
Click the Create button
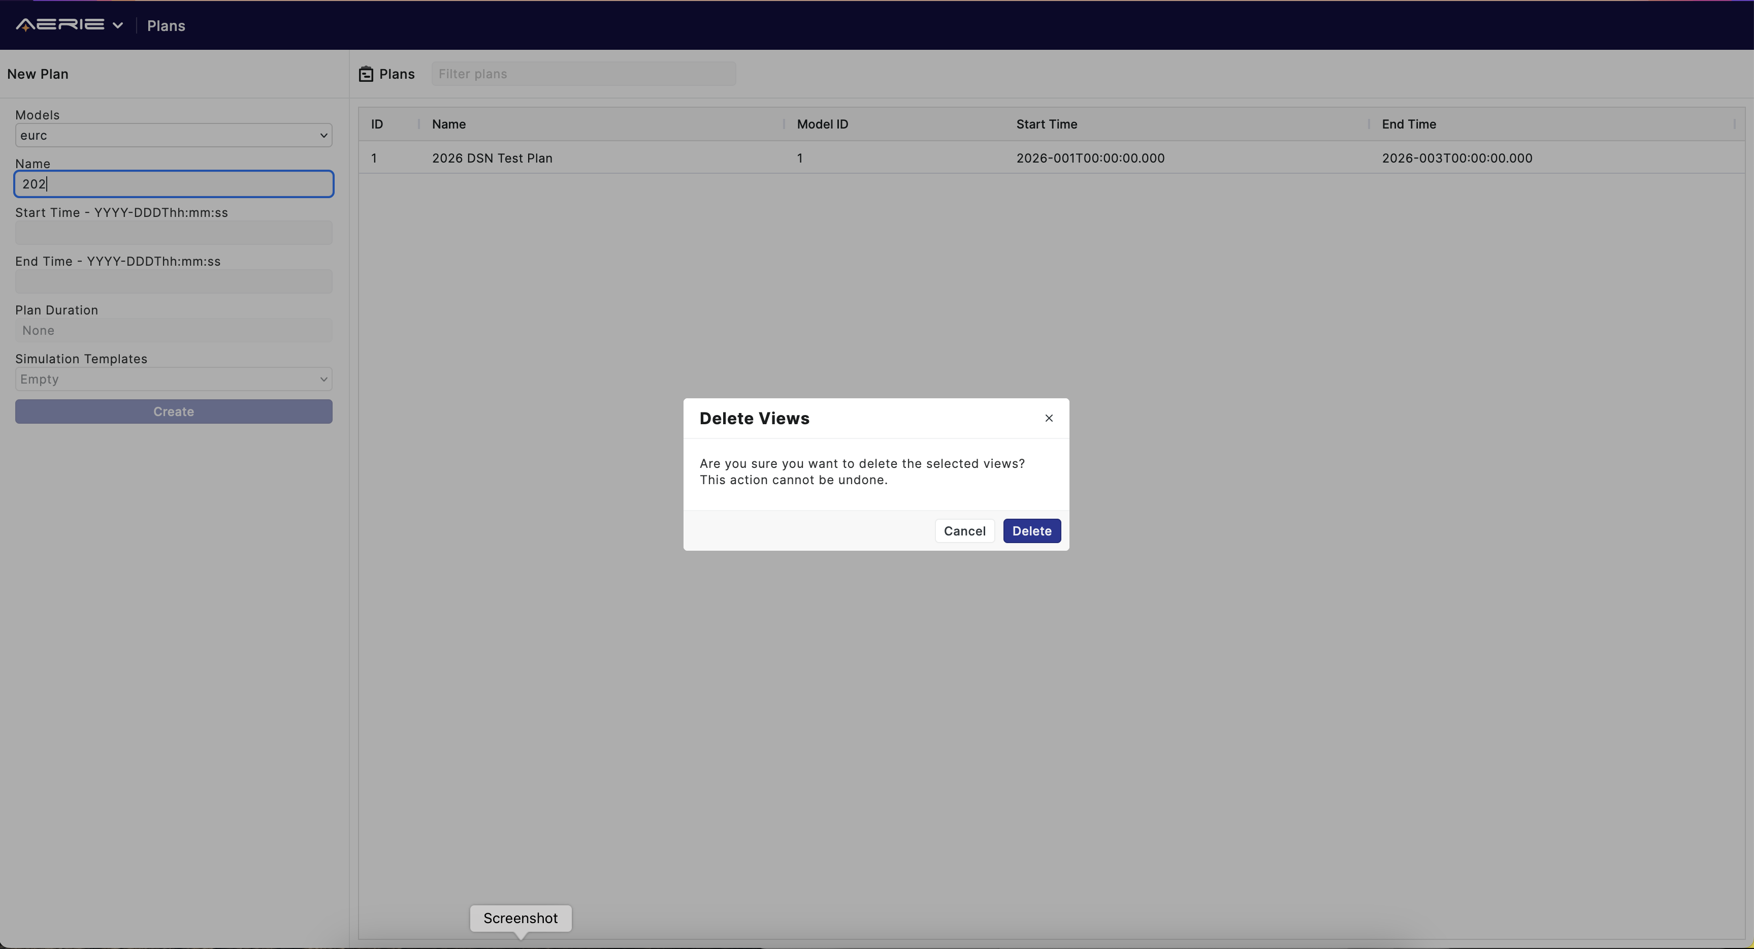click(174, 412)
